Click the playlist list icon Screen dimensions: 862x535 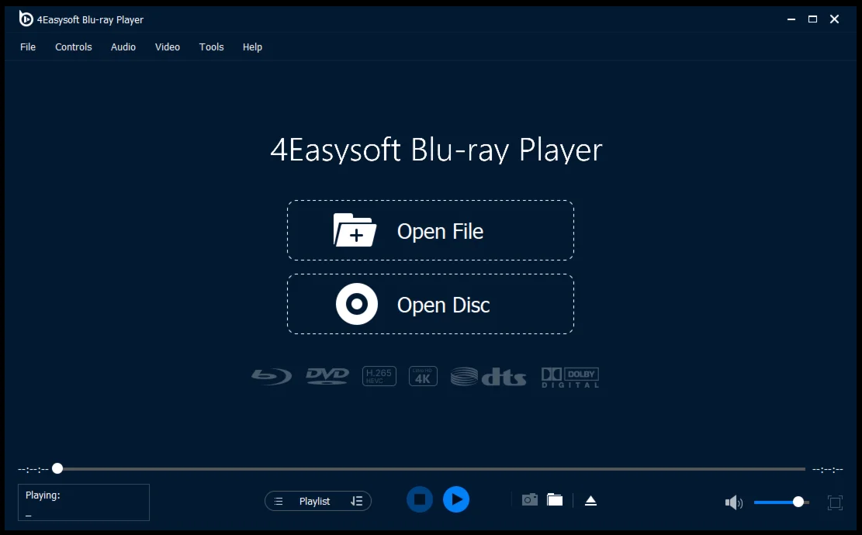(x=279, y=501)
